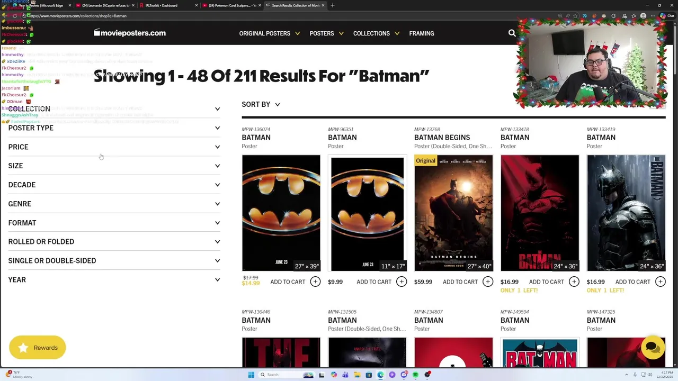Expand the Rolled or Folded filter
This screenshot has width=678, height=381.
click(x=114, y=242)
